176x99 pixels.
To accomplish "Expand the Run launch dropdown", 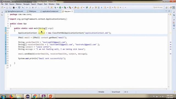I will (62, 7).
